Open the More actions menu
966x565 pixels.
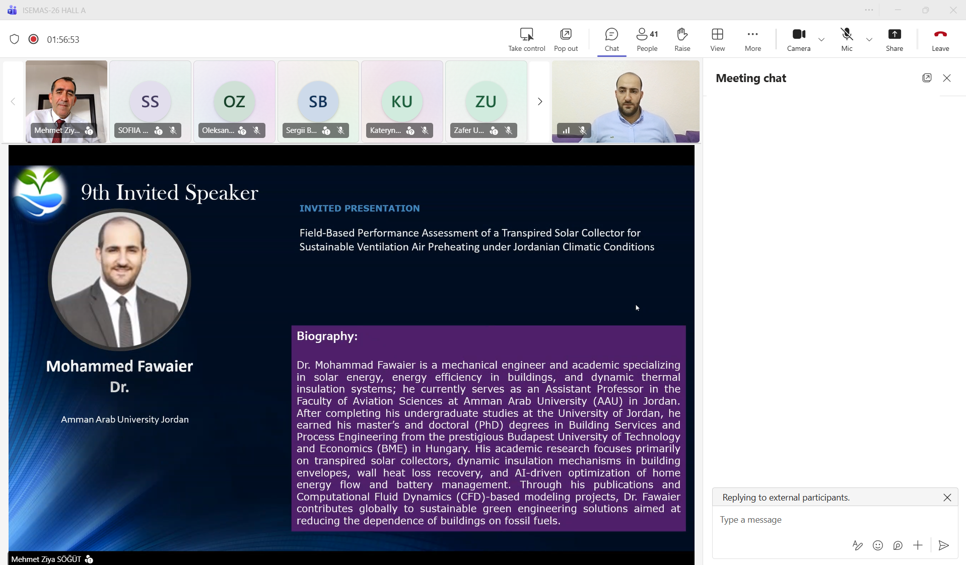752,40
